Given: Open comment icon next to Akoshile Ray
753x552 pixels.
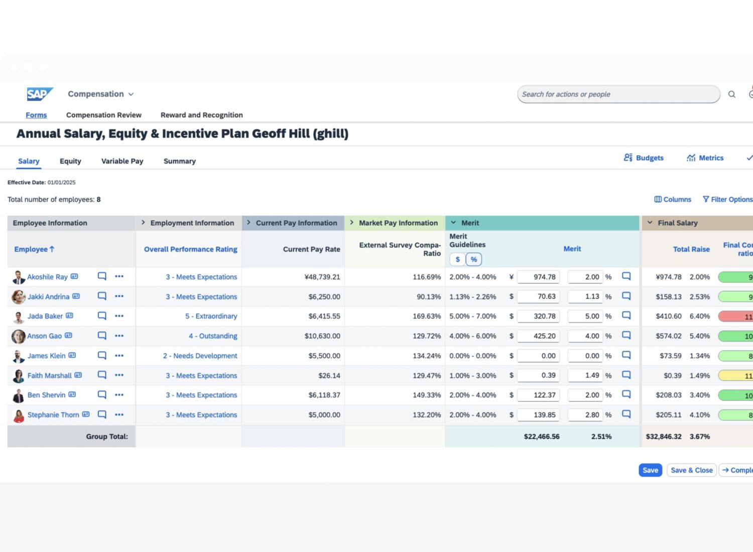Looking at the screenshot, I should (102, 277).
